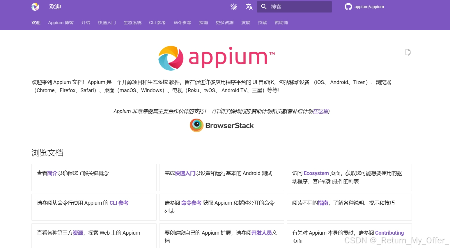Screen dimensions: 450x248
Task: Go to the 贡献 tab
Action: click(x=262, y=22)
